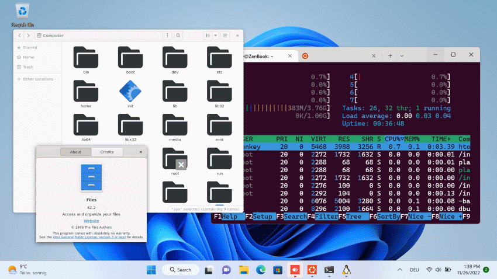The height and width of the screenshot is (279, 497).
Task: Open the etc folder
Action: click(x=219, y=60)
